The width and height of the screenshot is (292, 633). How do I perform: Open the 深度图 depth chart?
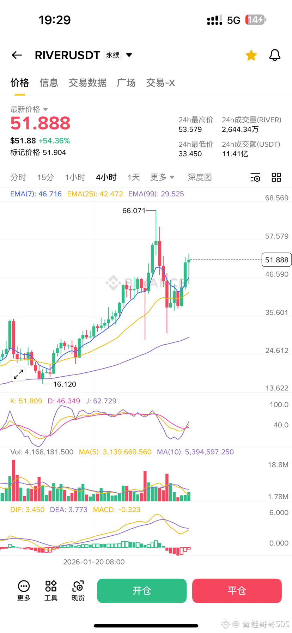click(x=200, y=177)
